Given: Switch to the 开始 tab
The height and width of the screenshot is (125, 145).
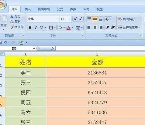Looking at the screenshot, I should pyautogui.click(x=14, y=9).
